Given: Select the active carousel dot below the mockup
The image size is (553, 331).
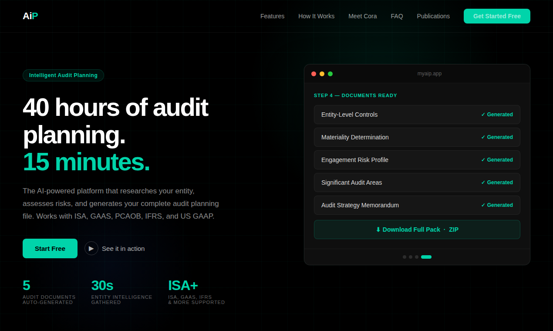Looking at the screenshot, I should pyautogui.click(x=426, y=257).
